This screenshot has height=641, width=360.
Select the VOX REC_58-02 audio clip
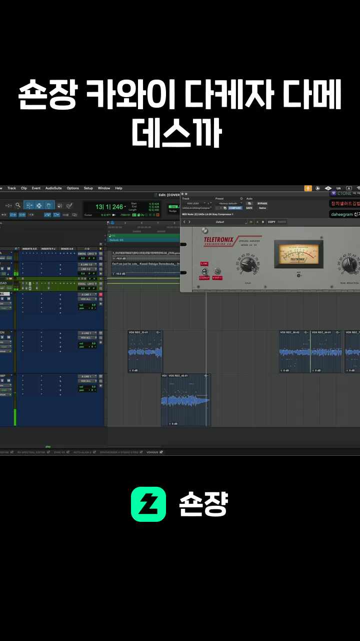[295, 352]
